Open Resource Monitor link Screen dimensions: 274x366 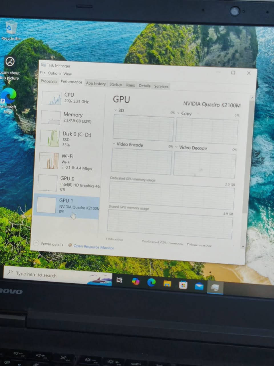tap(94, 247)
